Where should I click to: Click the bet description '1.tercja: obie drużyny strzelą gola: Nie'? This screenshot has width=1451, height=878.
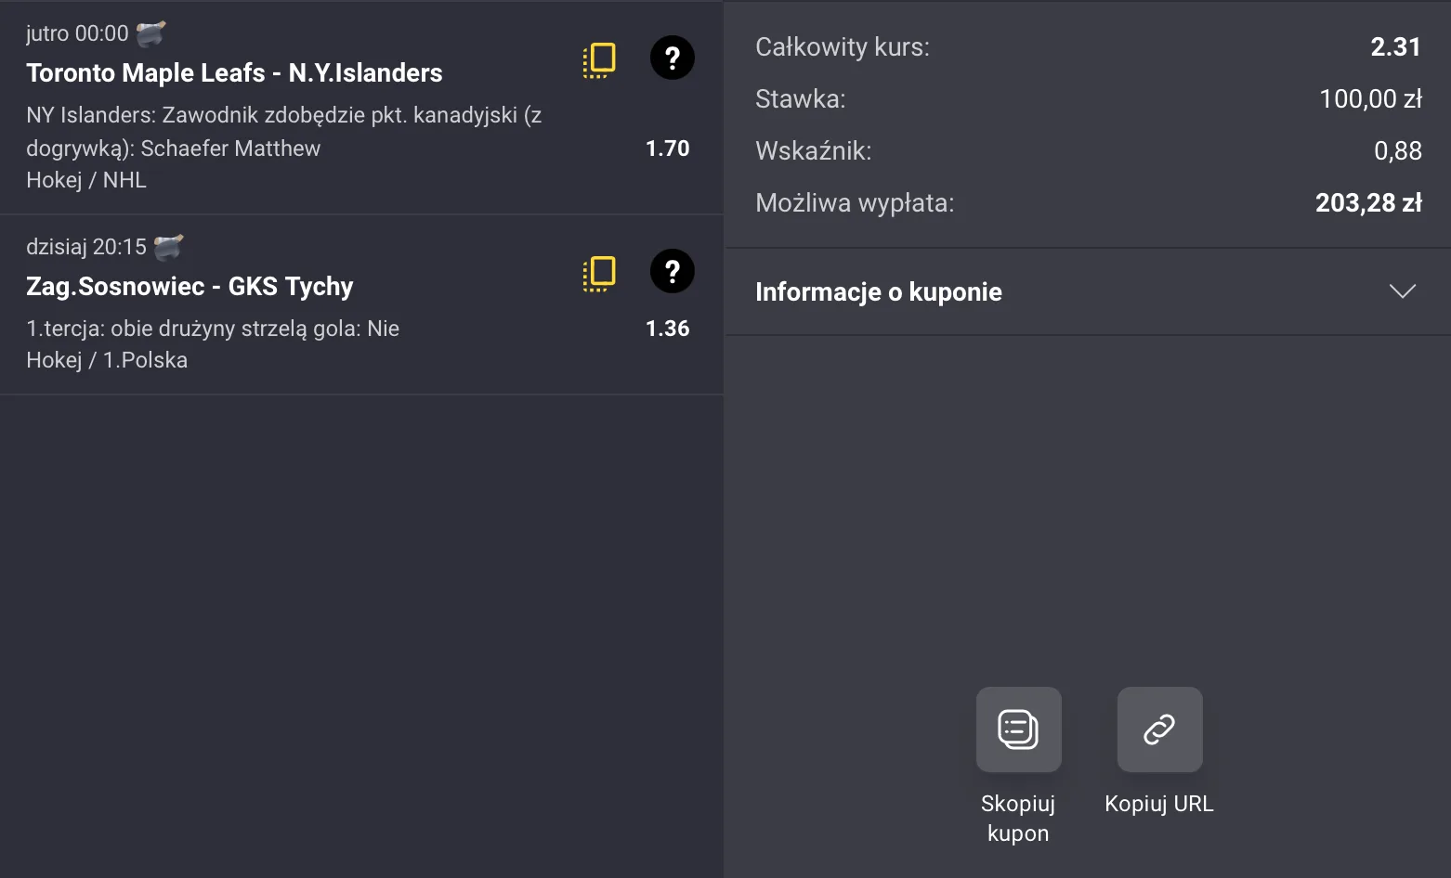click(x=213, y=328)
